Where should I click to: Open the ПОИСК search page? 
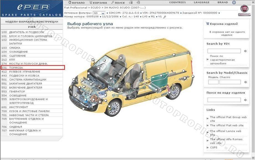[118, 2]
